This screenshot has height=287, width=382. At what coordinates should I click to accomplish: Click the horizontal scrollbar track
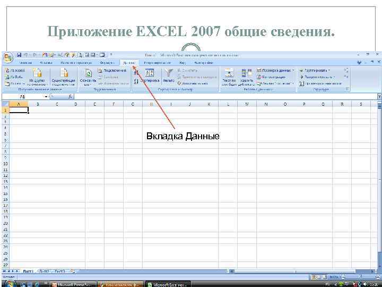pos(303,271)
